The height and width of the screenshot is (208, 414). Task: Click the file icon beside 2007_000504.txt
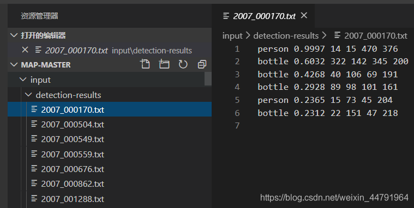tap(34, 124)
